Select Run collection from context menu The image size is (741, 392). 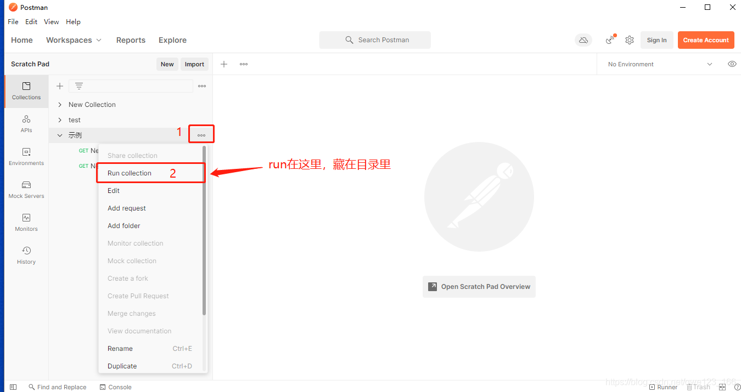click(x=150, y=173)
